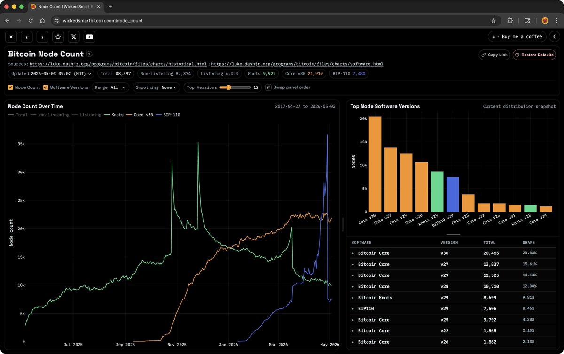This screenshot has width=564, height=354.
Task: Click the media control icon beside extensions
Action: [x=527, y=21]
